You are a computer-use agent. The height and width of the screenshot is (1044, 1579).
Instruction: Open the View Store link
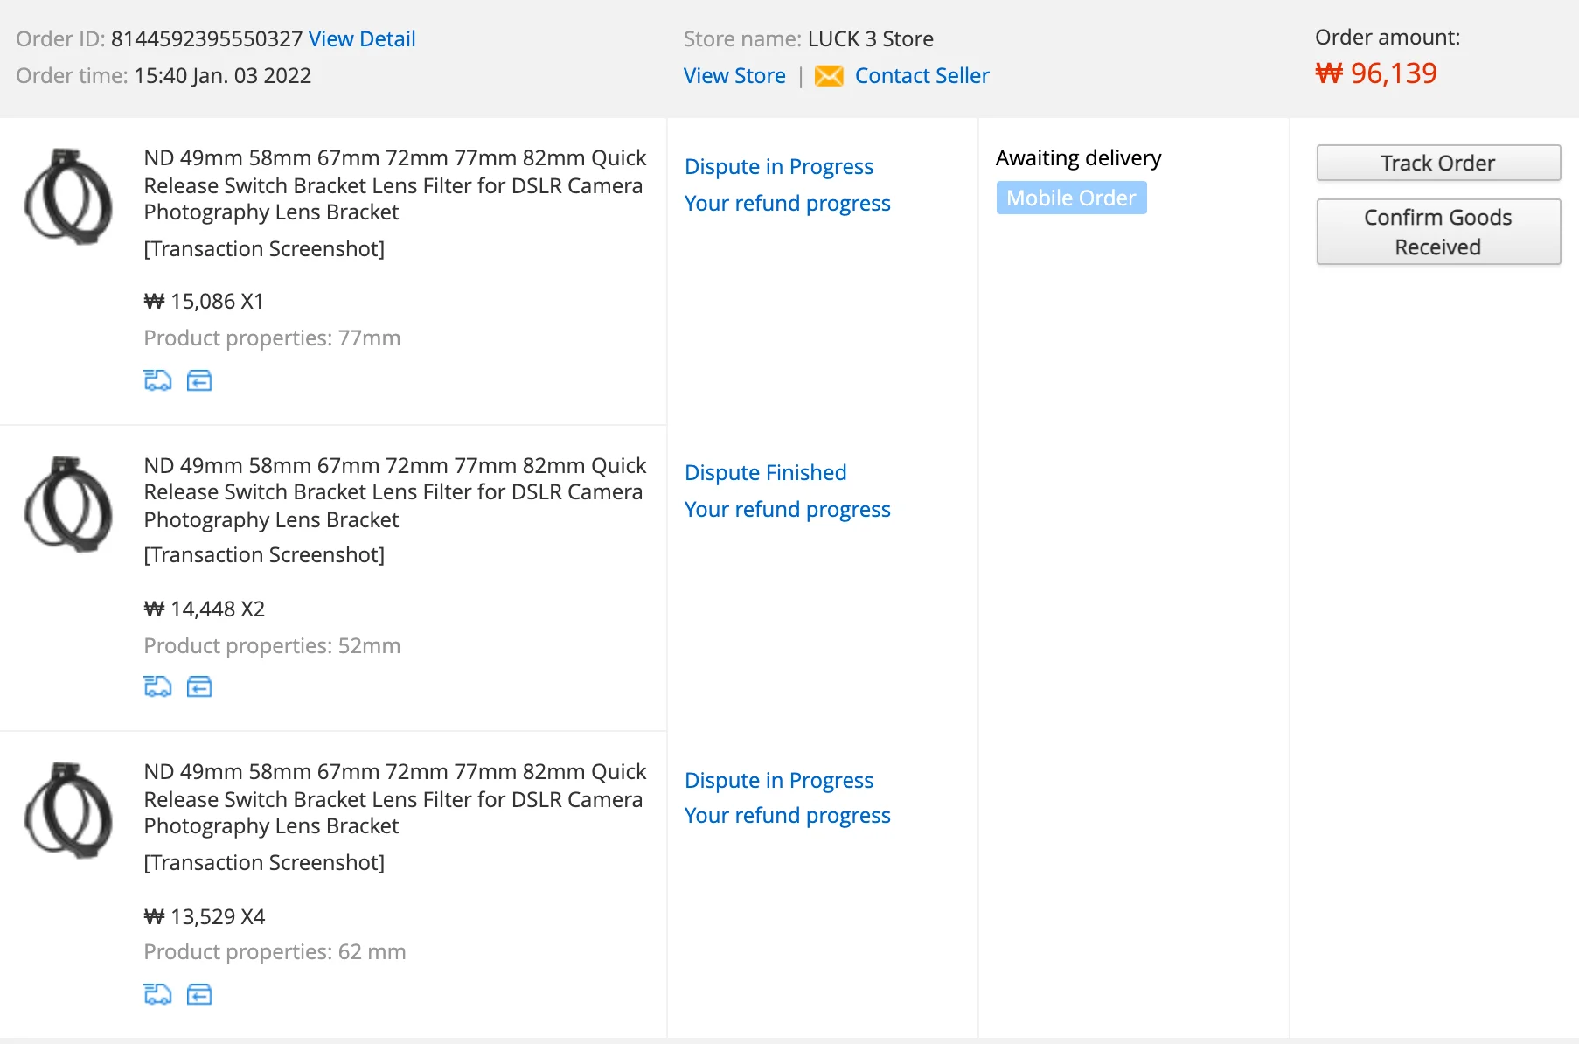coord(734,76)
